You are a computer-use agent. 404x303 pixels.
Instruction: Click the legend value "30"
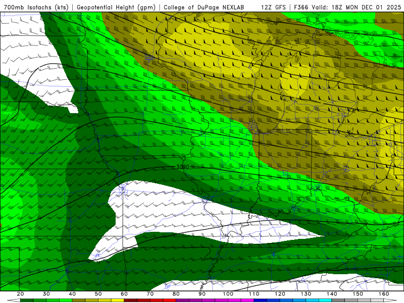(x=46, y=294)
